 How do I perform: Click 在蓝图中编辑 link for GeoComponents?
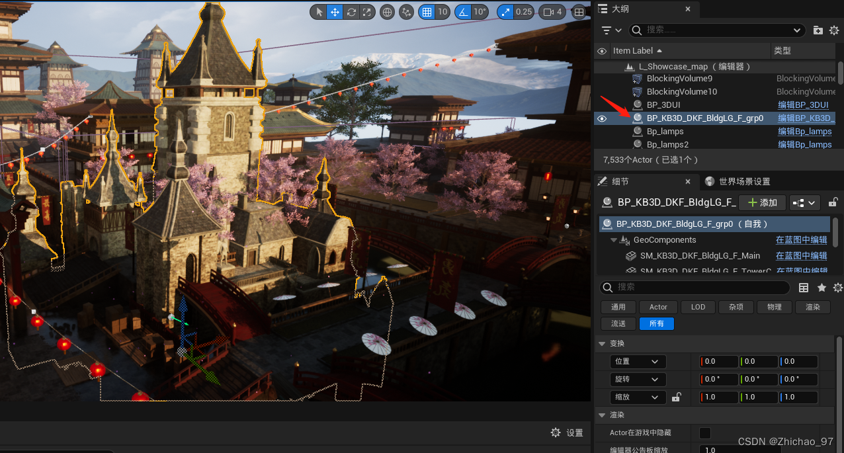pyautogui.click(x=801, y=240)
